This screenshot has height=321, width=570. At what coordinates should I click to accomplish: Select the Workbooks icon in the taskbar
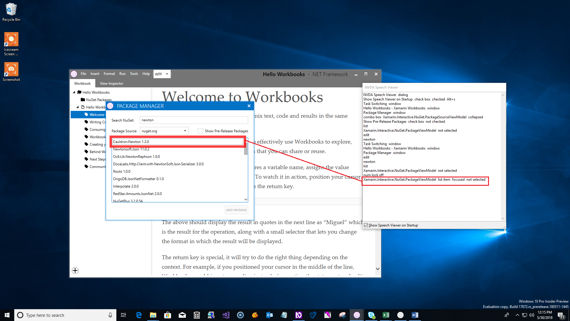pos(357,315)
